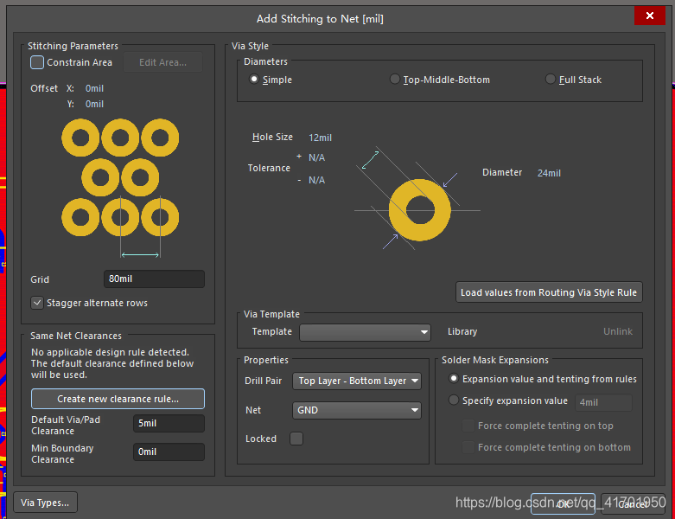Toggle Stagger alternate rows checkbox
This screenshot has width=675, height=519.
37,303
